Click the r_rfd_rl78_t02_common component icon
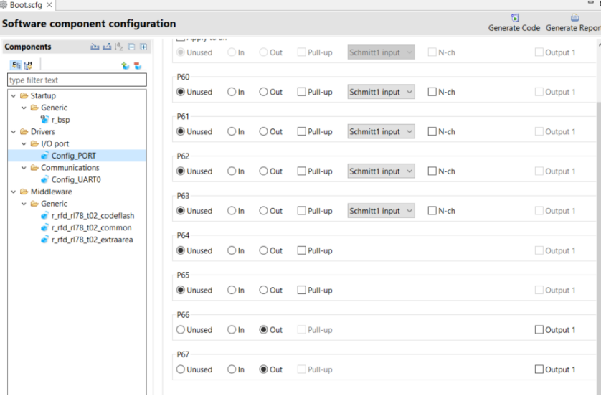 coord(45,227)
